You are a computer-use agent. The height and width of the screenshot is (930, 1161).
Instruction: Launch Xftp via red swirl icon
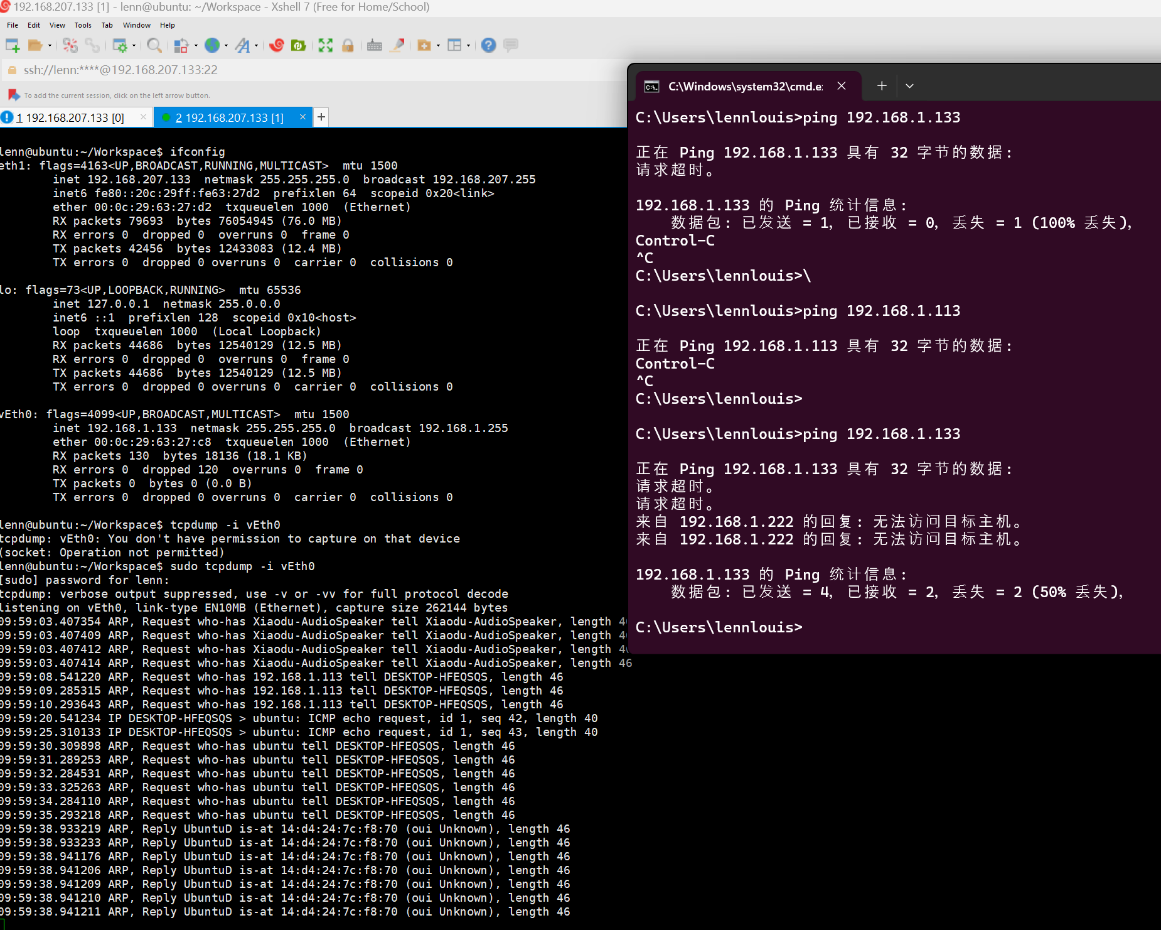(x=277, y=45)
